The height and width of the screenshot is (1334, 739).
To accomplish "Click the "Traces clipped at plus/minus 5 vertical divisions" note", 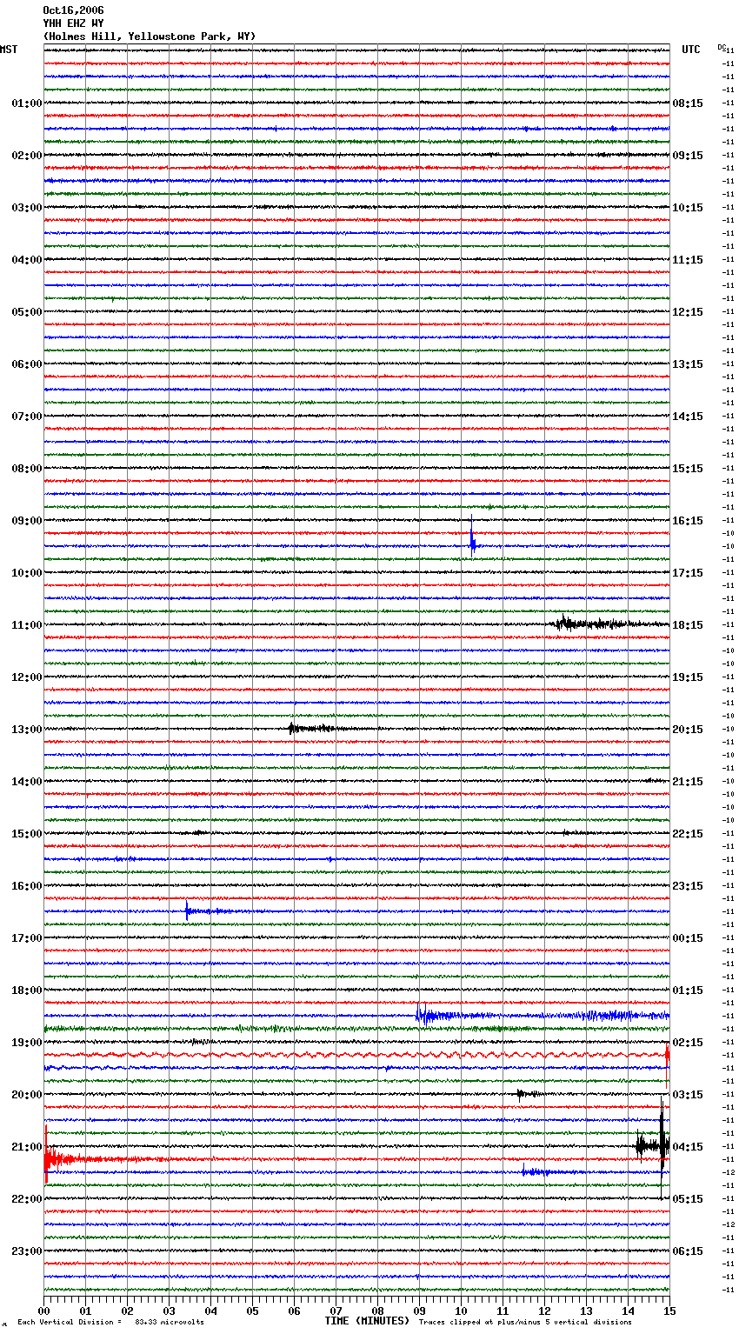I will [525, 1323].
